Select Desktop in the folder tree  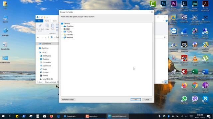pos(67,23)
